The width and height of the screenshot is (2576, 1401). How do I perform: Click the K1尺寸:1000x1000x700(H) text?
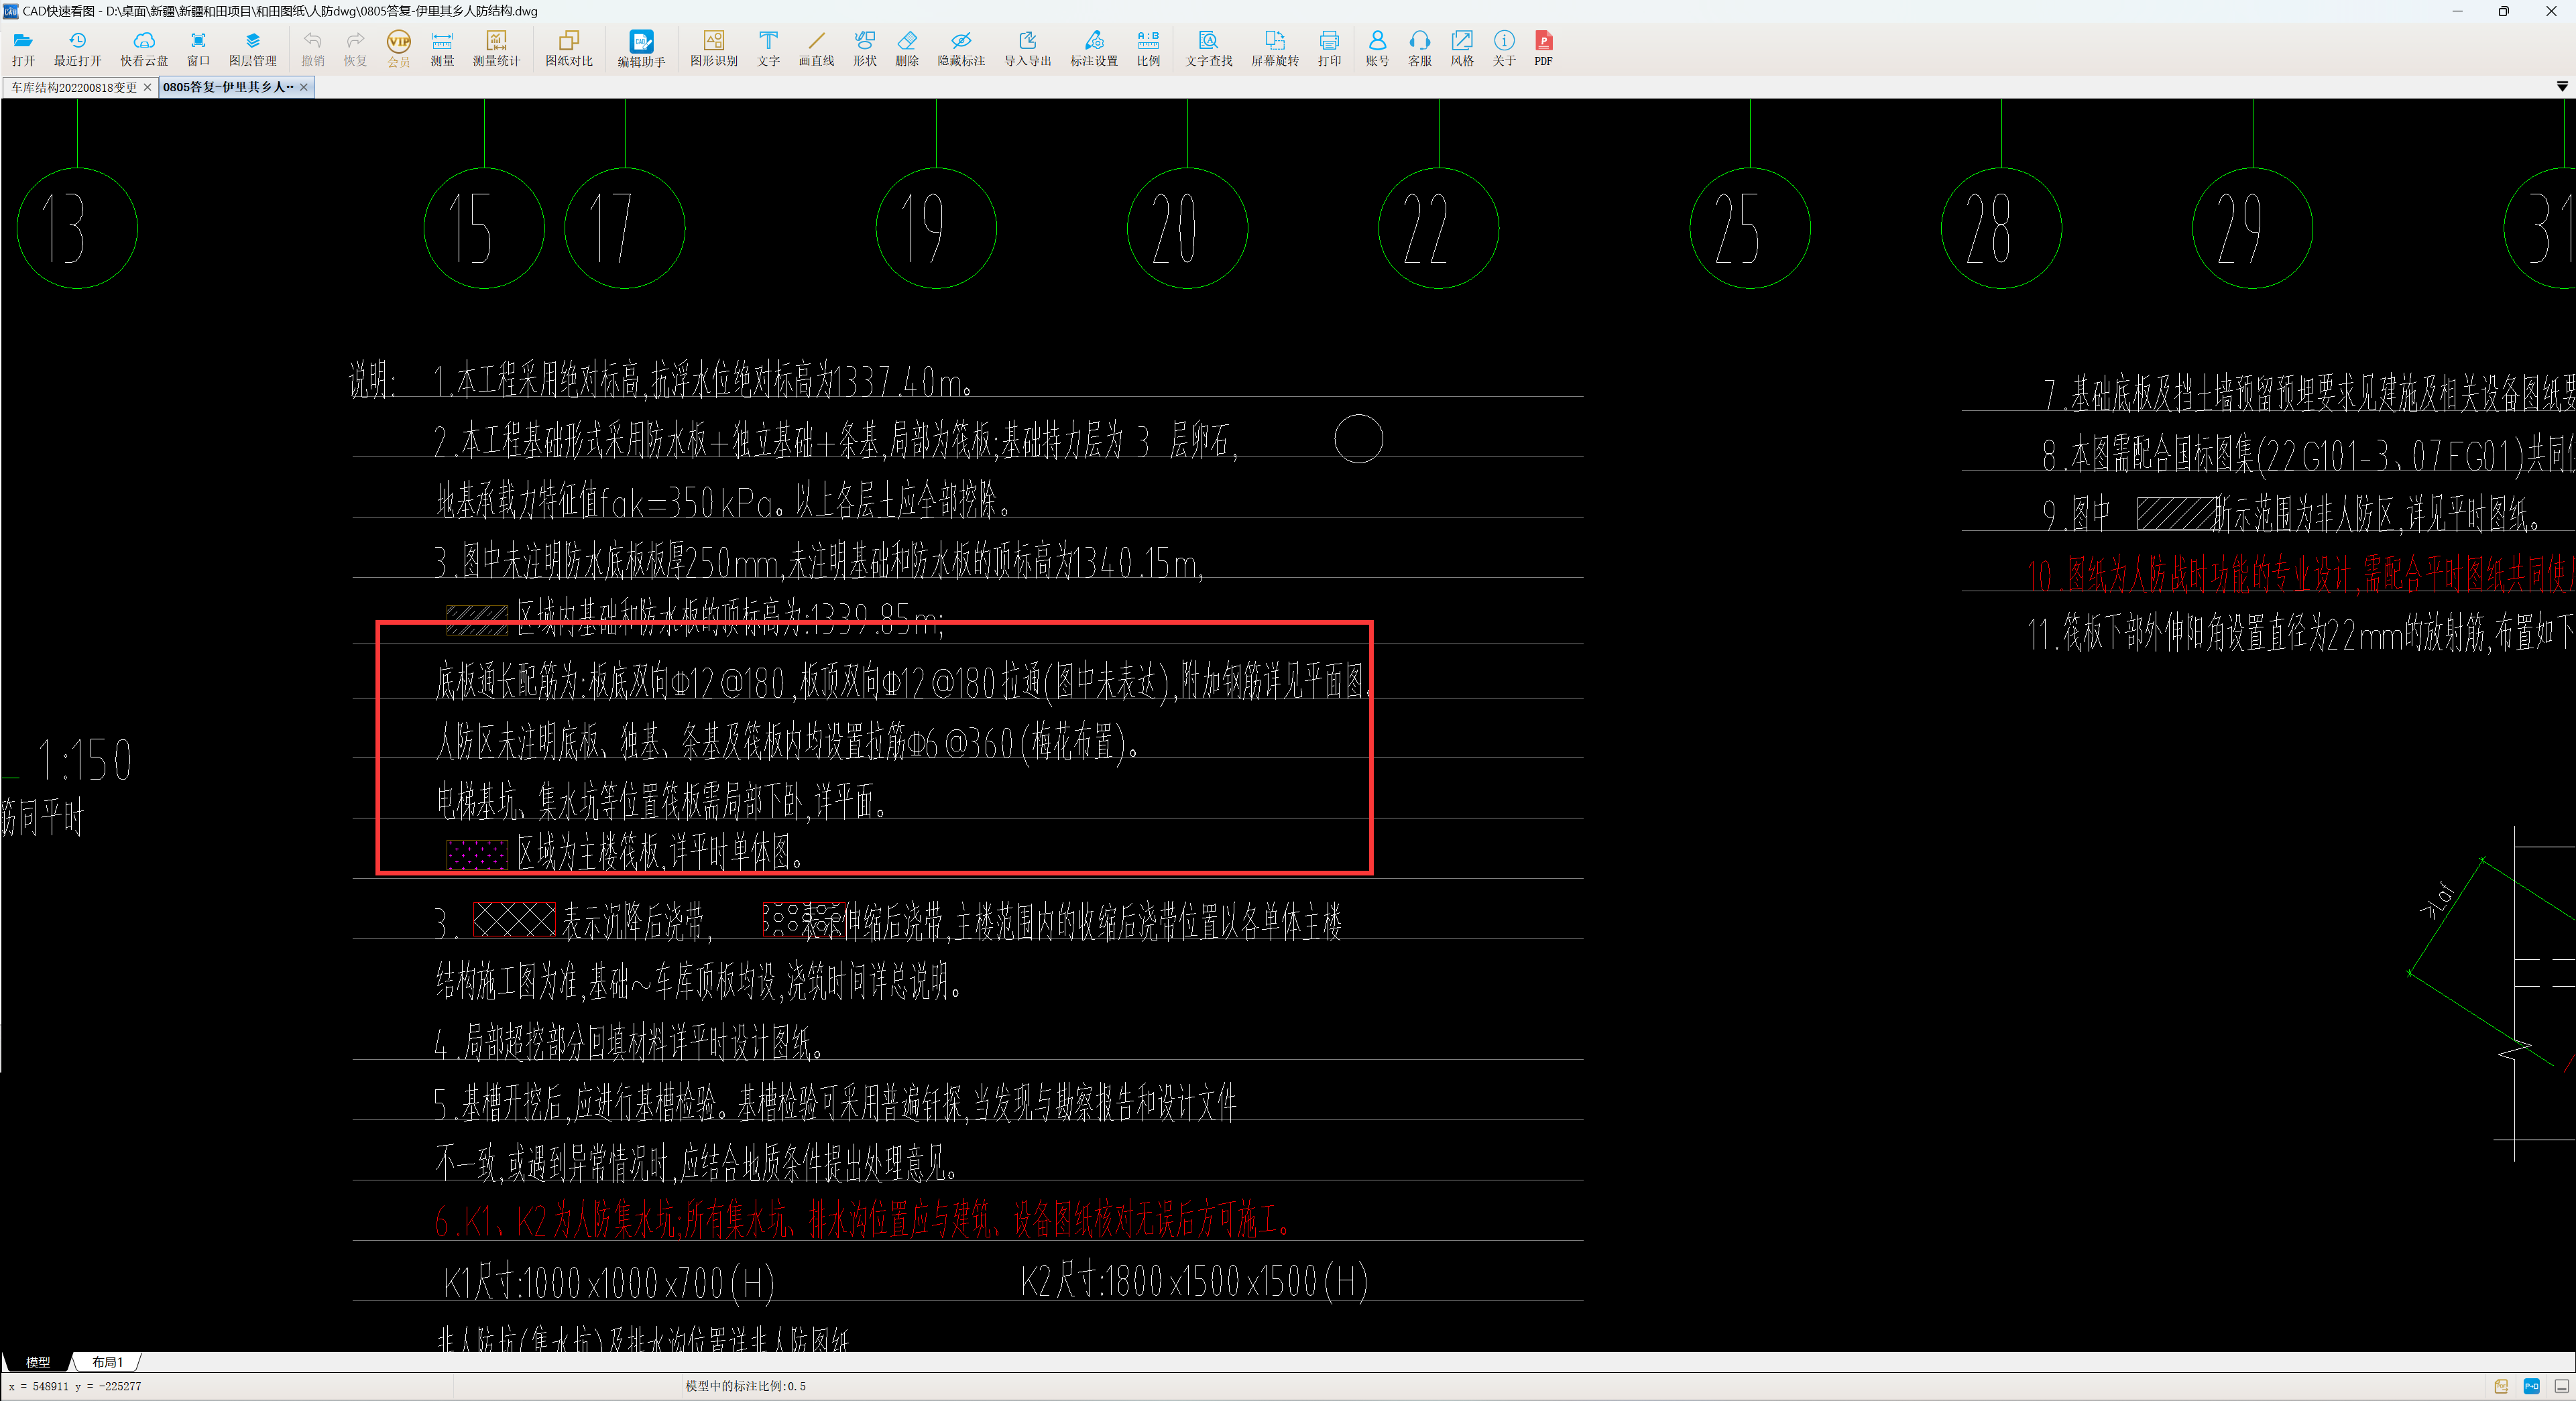coord(609,1282)
